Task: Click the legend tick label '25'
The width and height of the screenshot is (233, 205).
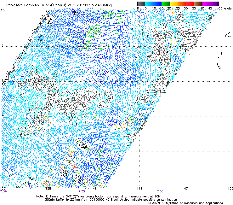Action: pos(178,9)
